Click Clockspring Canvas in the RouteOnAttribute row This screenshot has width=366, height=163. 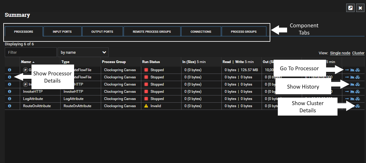(120, 106)
